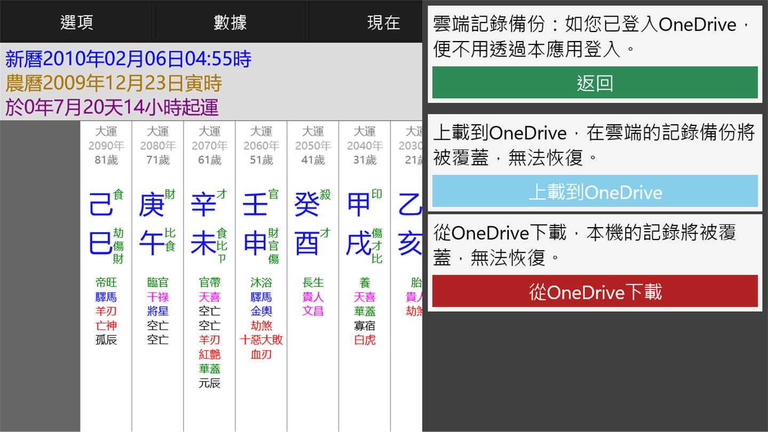Click the 食 ten-god label beside 己
768x432 pixels.
[118, 195]
